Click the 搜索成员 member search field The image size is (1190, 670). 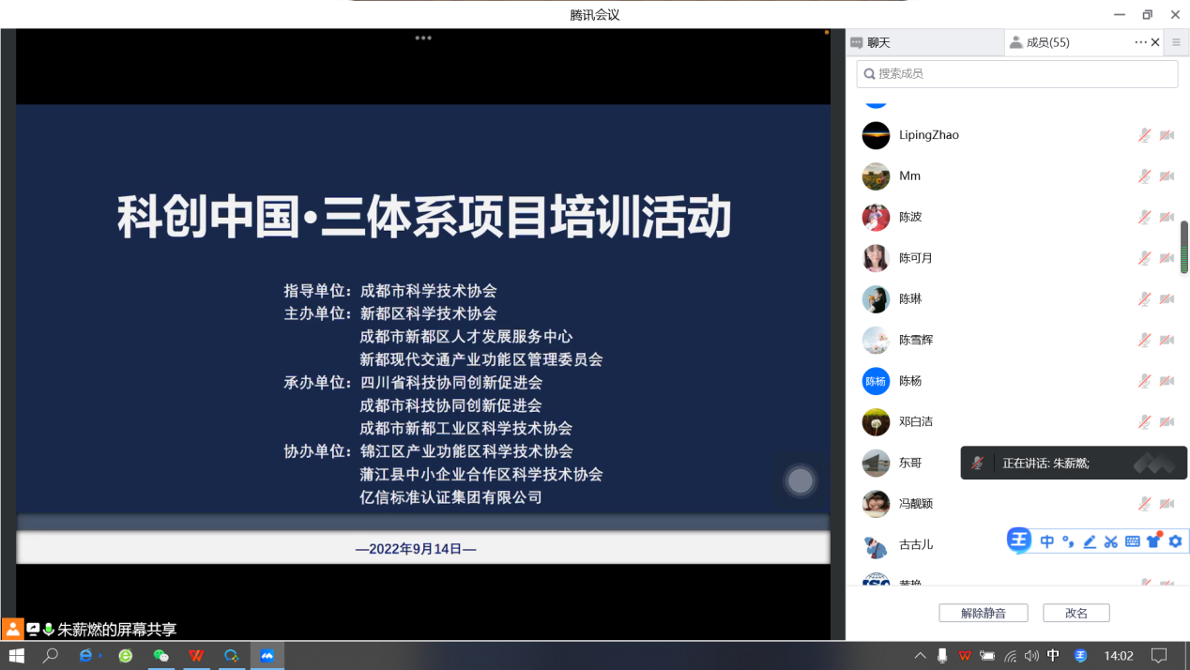coord(1016,73)
